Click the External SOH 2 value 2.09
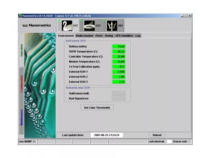This screenshot has width=210, height=158. [x=119, y=77]
